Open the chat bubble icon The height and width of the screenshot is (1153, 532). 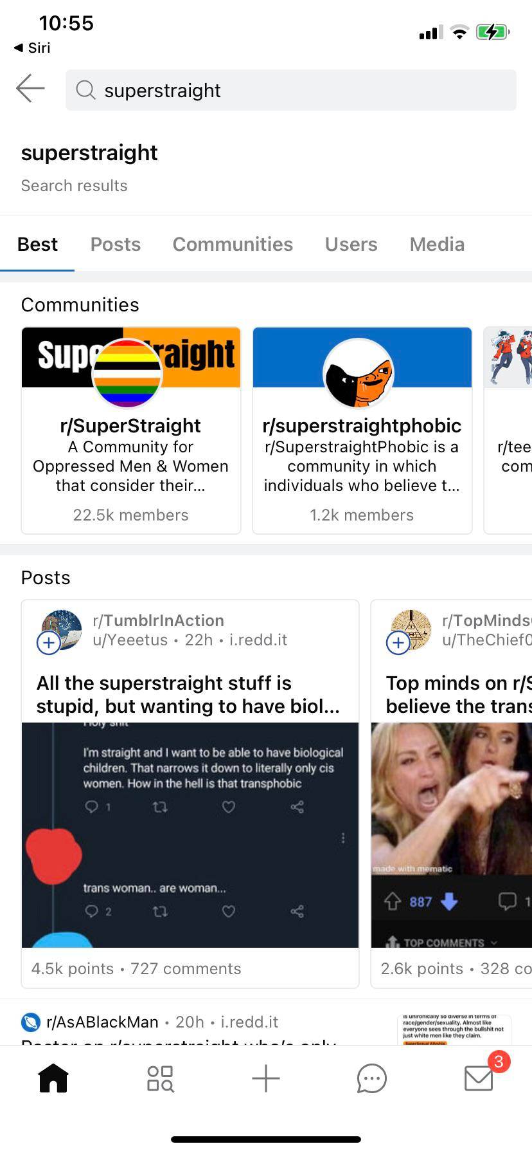[x=372, y=1078]
